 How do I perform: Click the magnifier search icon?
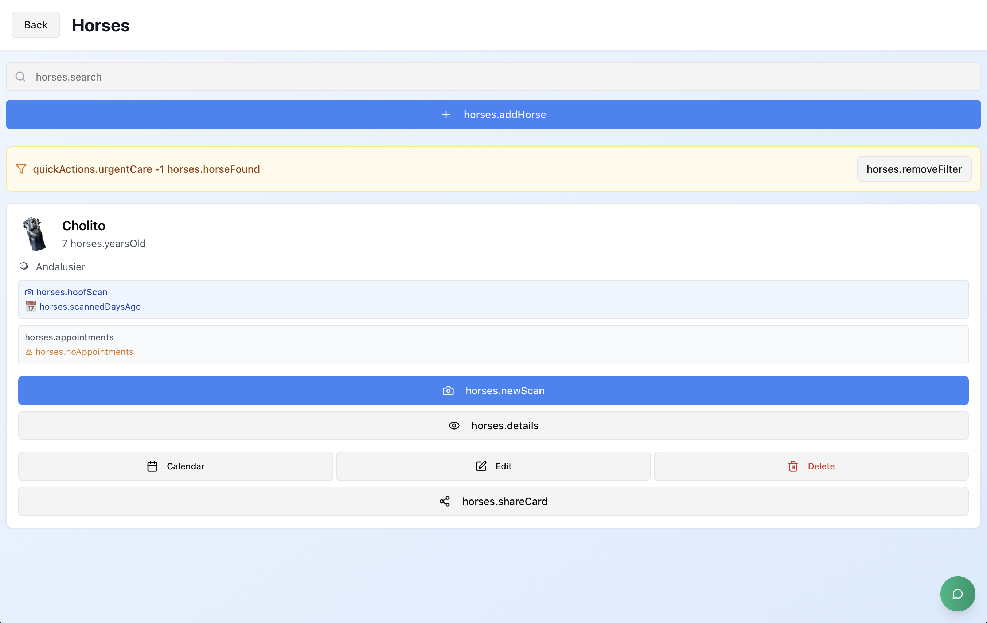pyautogui.click(x=20, y=77)
